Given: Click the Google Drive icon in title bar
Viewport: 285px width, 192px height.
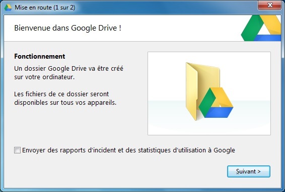Looking at the screenshot, I should [x=8, y=8].
